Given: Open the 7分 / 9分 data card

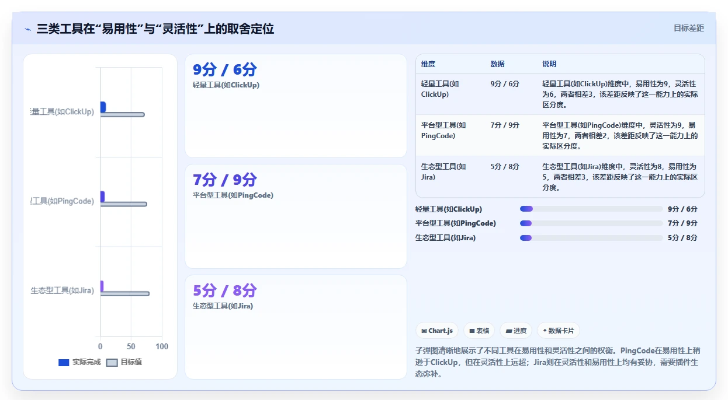Looking at the screenshot, I should [x=296, y=216].
